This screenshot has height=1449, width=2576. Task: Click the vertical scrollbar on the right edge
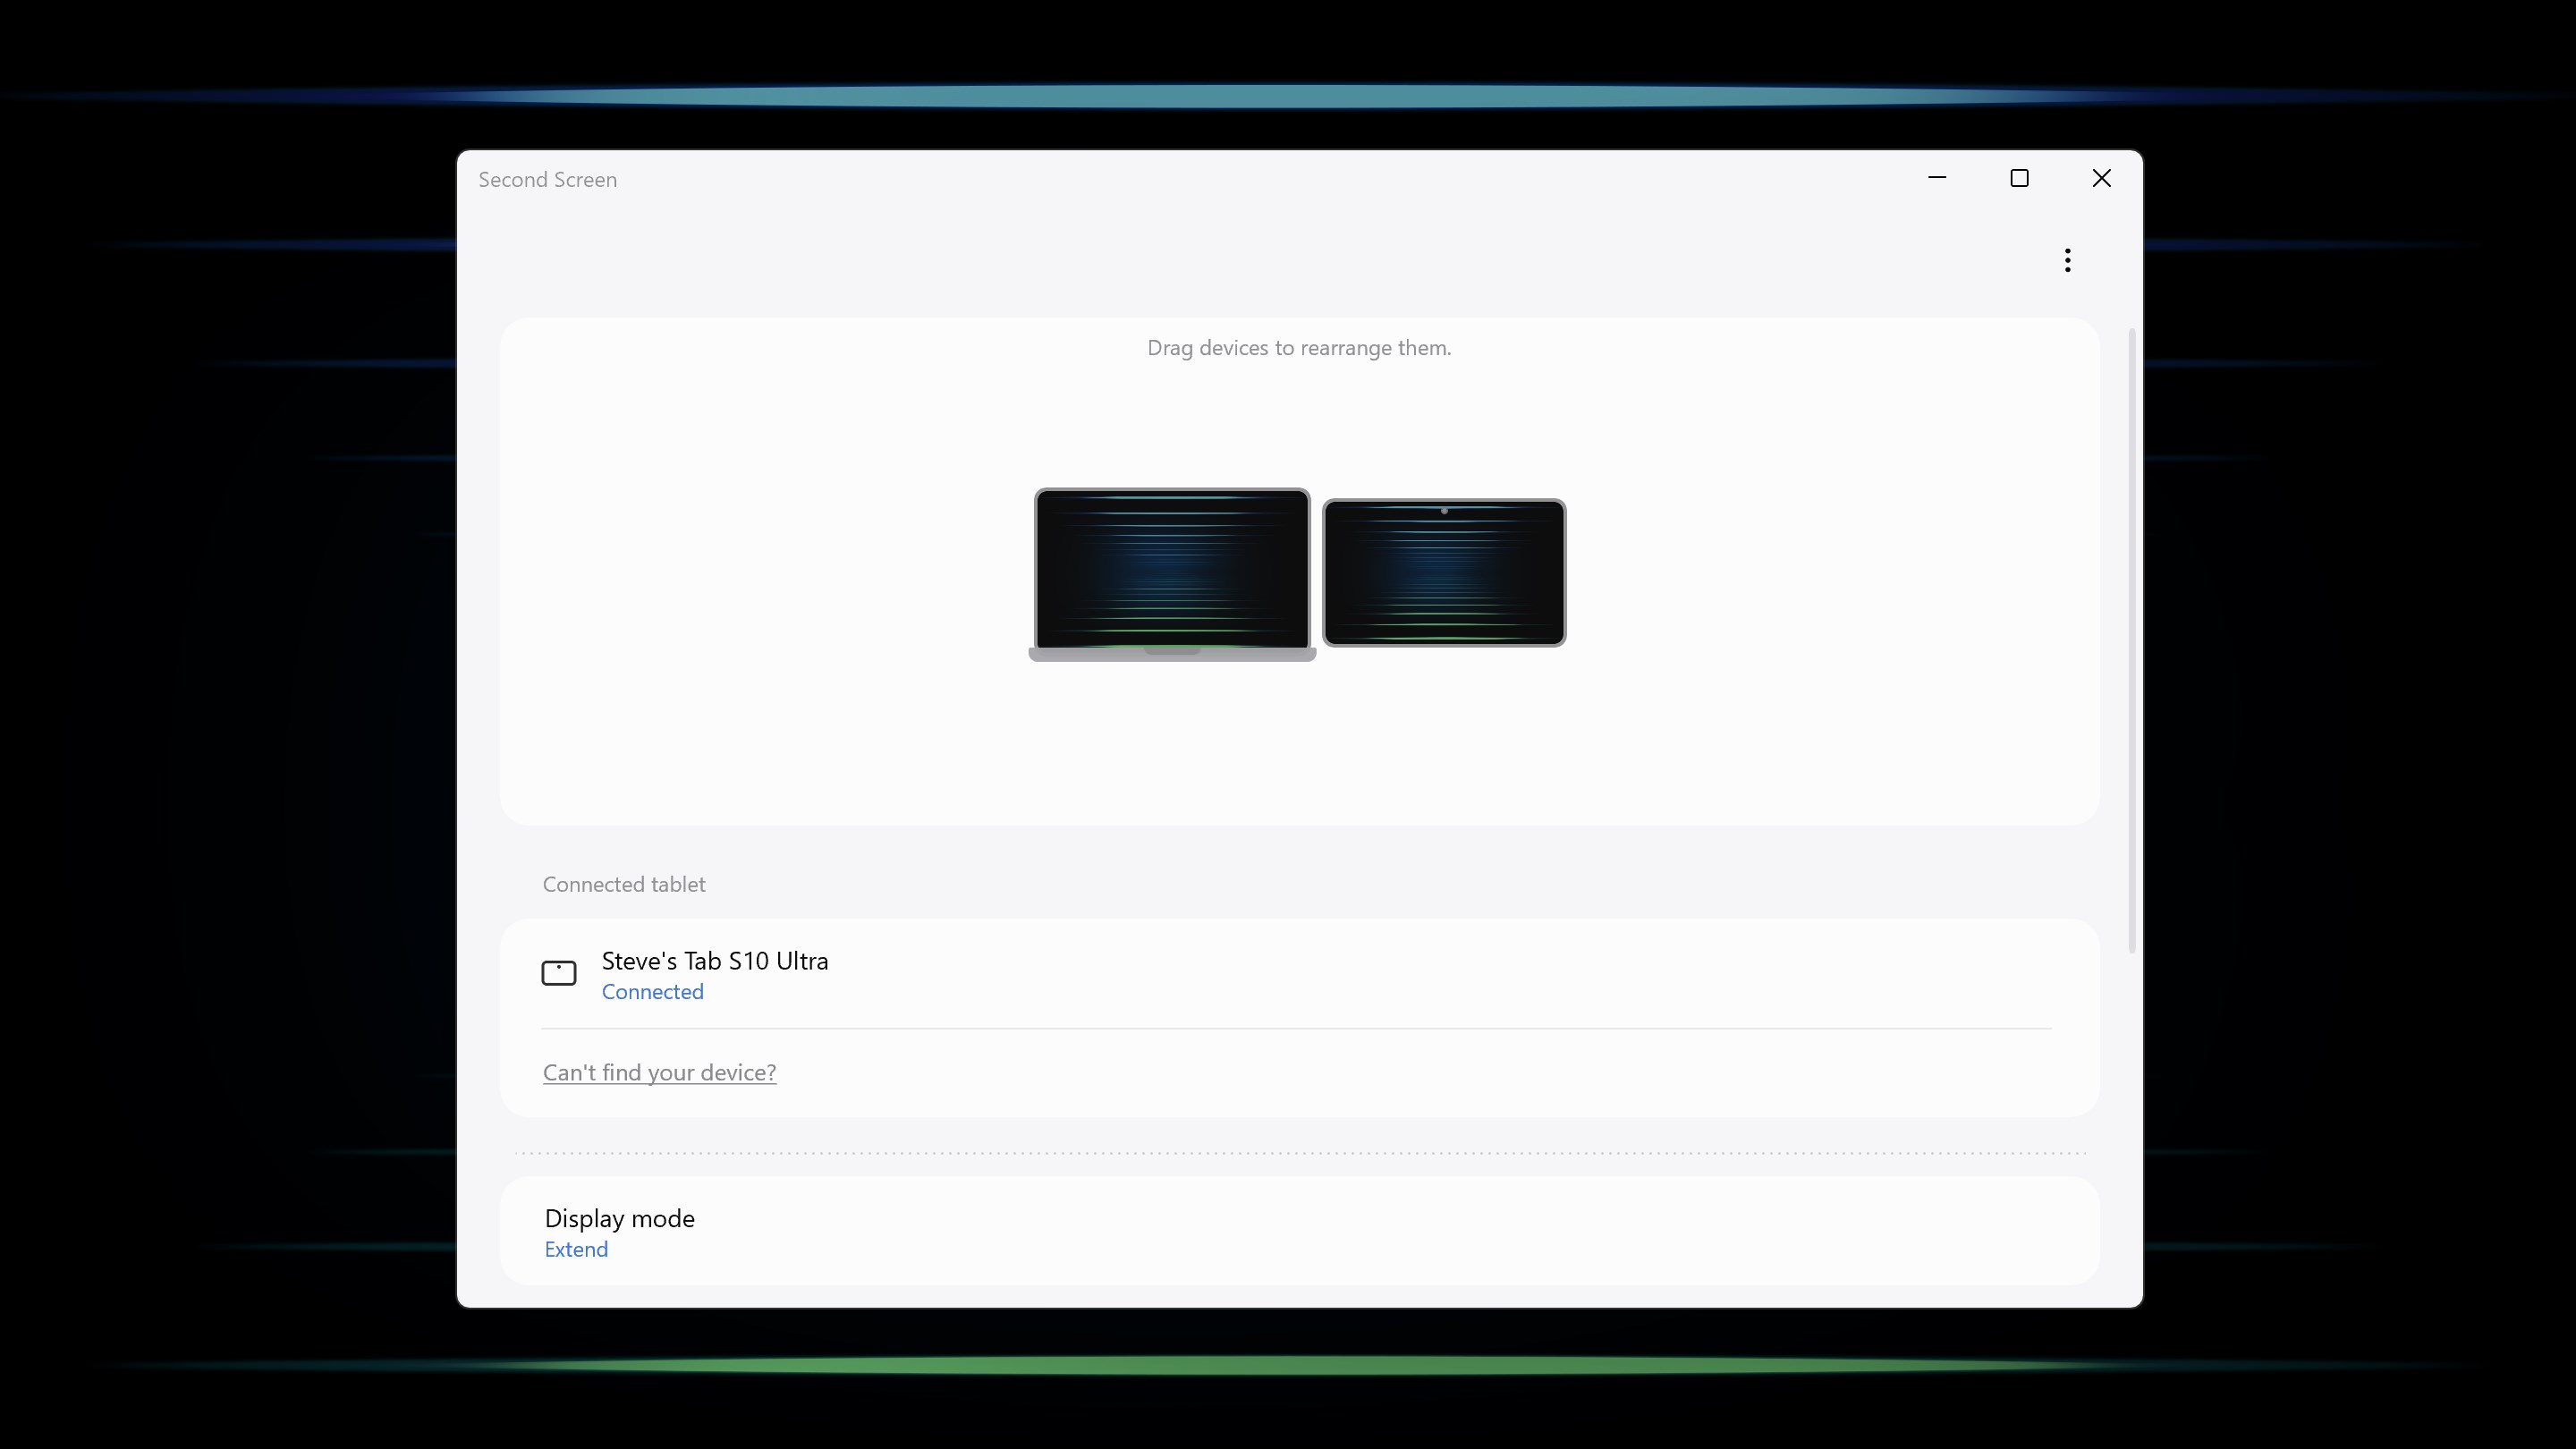pyautogui.click(x=2131, y=640)
